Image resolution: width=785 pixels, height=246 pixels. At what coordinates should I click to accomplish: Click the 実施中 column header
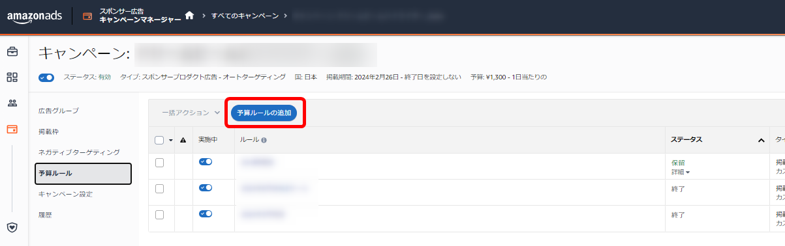tap(209, 140)
